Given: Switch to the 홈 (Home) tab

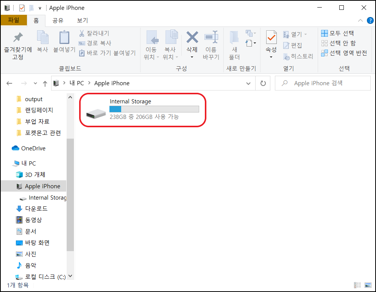Looking at the screenshot, I should coord(36,20).
